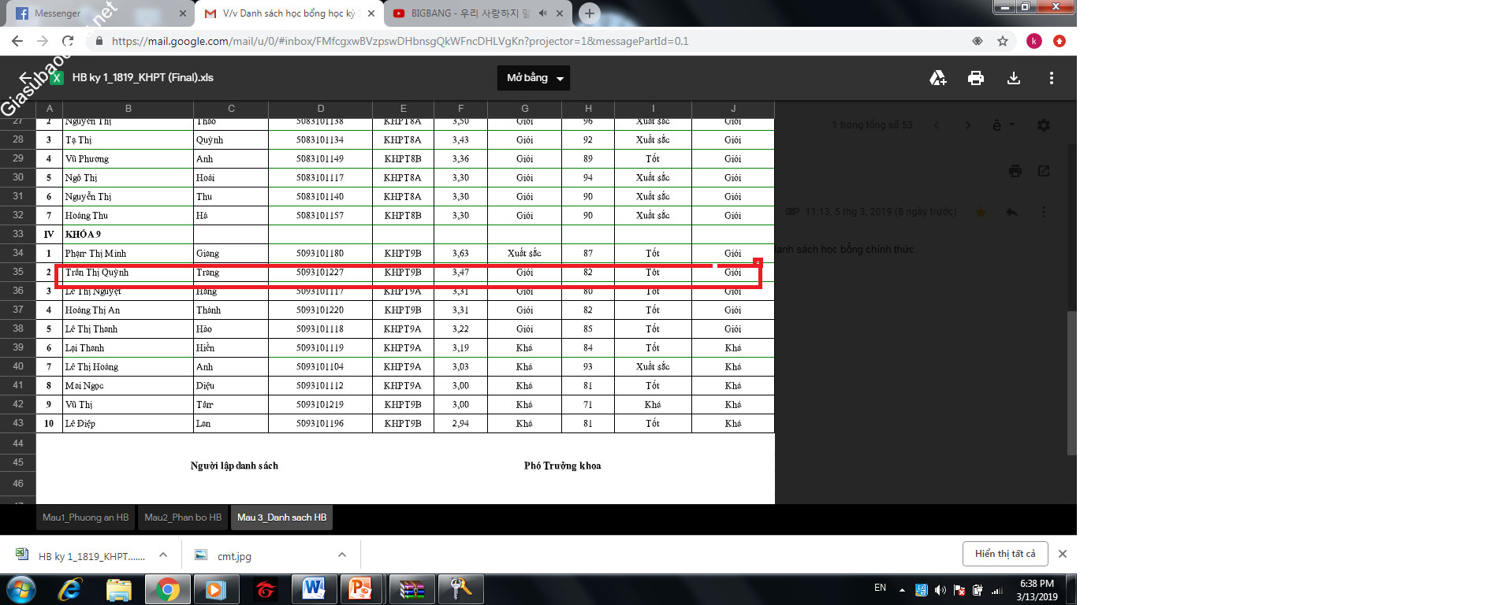Click the address bar URL field
The width and height of the screenshot is (1512, 605).
[473, 41]
